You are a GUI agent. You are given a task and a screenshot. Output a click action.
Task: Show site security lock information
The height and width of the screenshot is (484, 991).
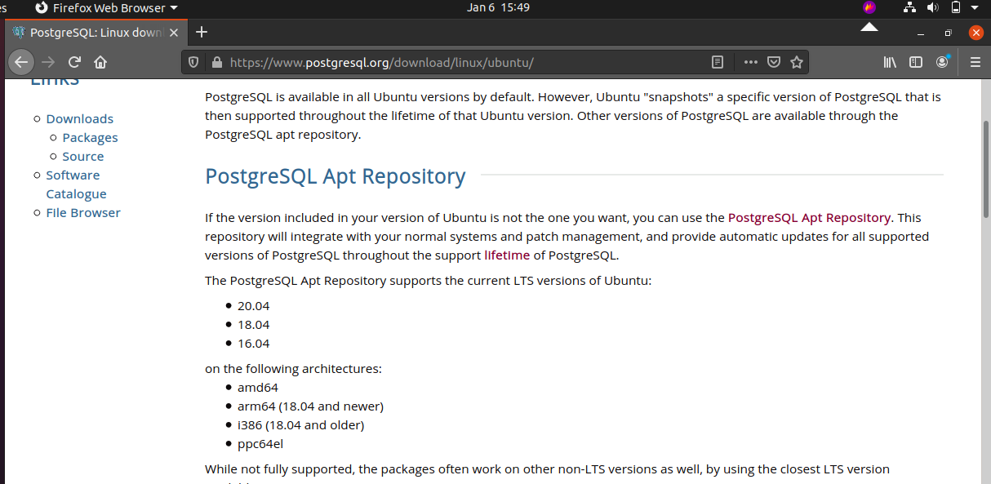coord(216,62)
